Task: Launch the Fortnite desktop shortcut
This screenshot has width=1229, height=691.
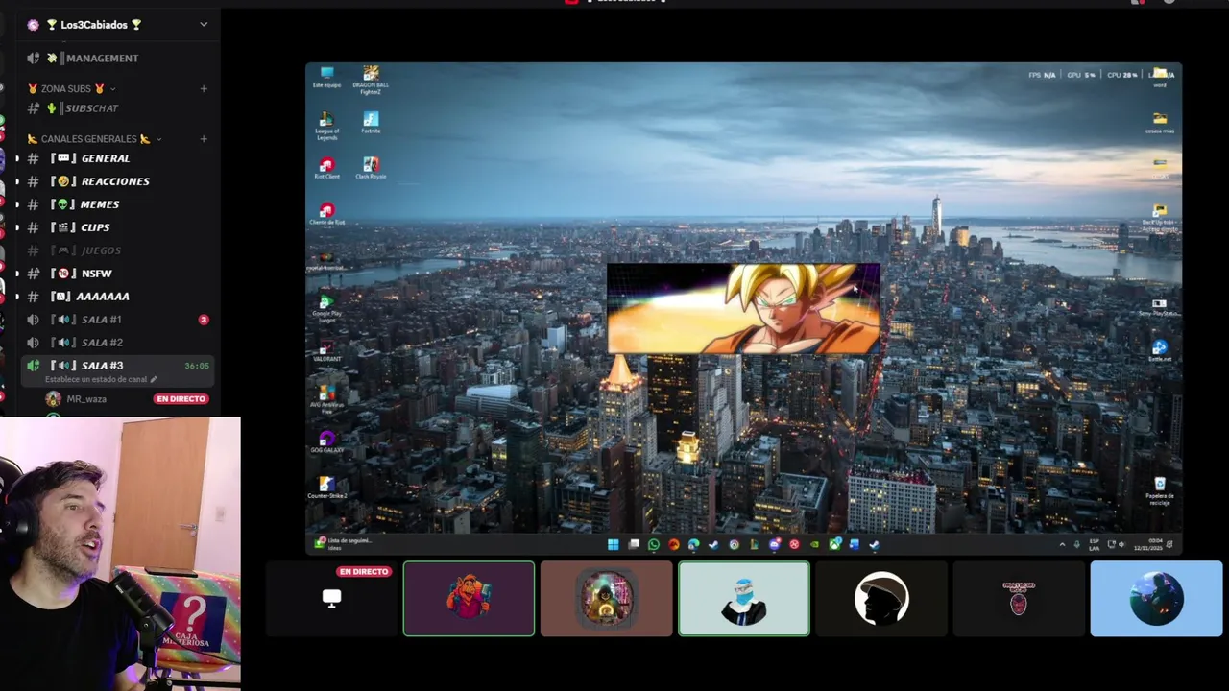Action: pos(371,123)
